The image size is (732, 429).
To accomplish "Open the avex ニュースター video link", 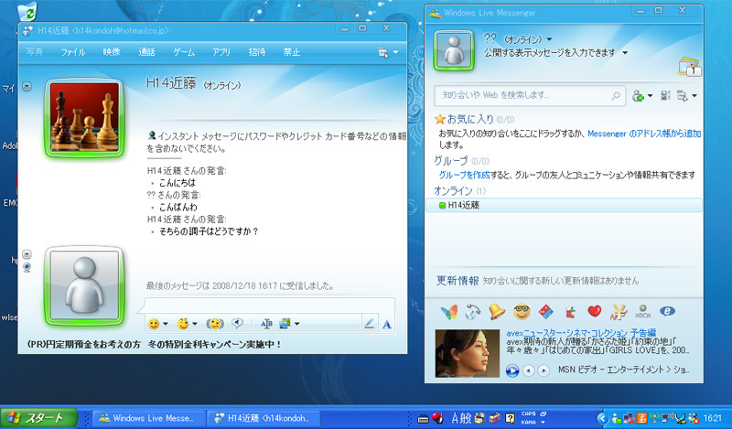I will (x=581, y=333).
